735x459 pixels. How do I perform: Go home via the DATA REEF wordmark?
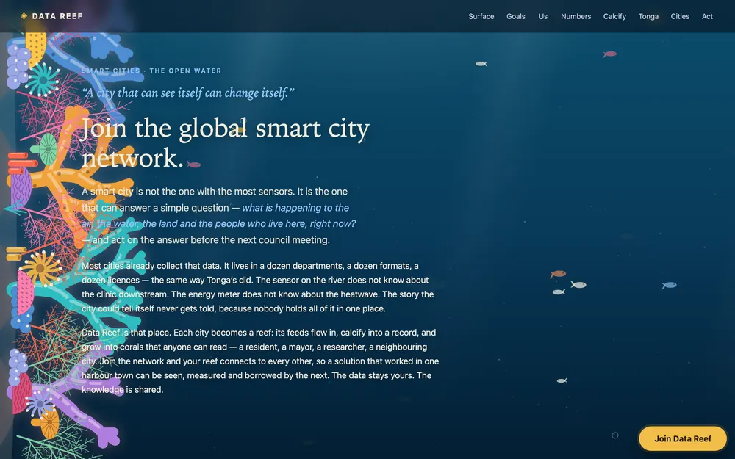click(57, 16)
